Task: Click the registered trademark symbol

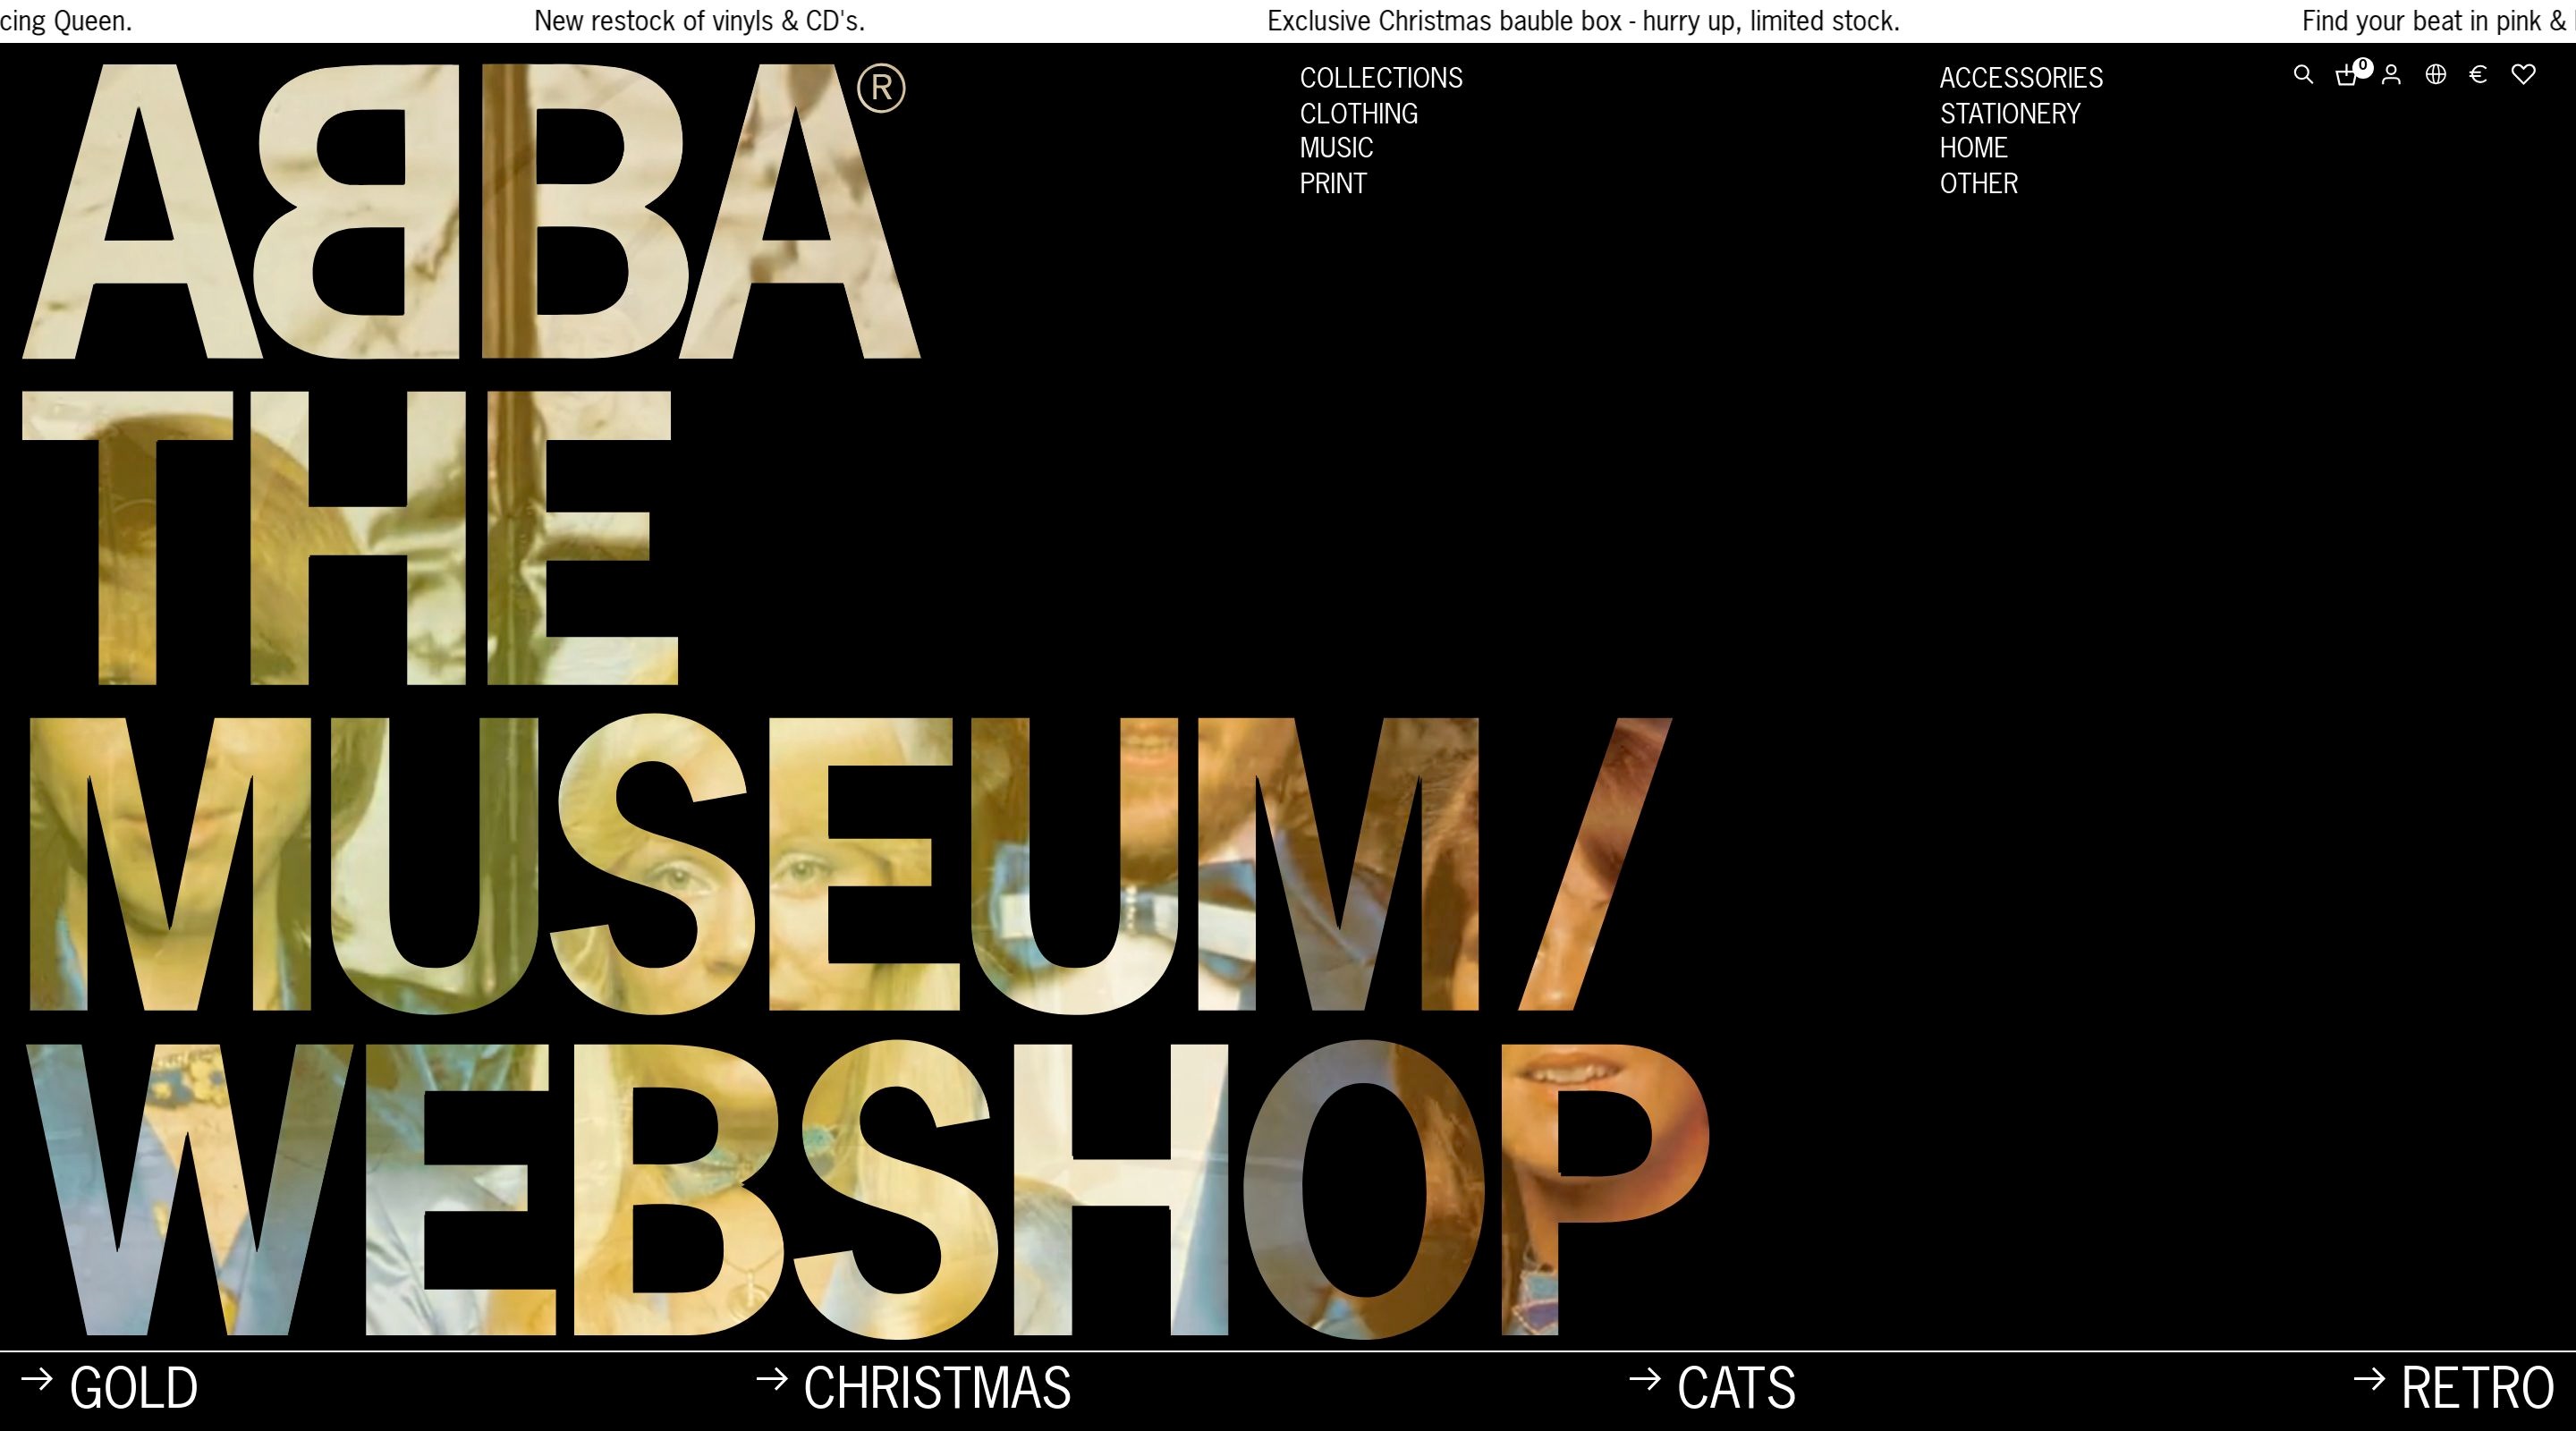Action: tap(881, 88)
